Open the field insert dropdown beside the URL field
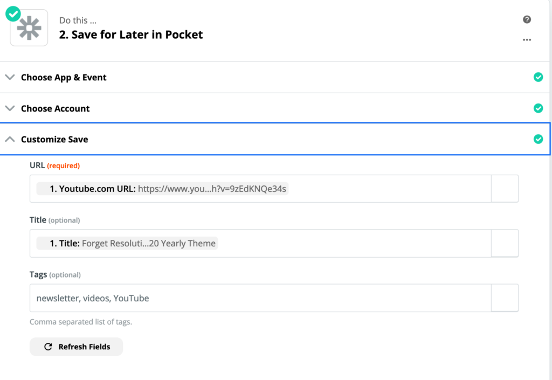552x380 pixels. pyautogui.click(x=505, y=189)
